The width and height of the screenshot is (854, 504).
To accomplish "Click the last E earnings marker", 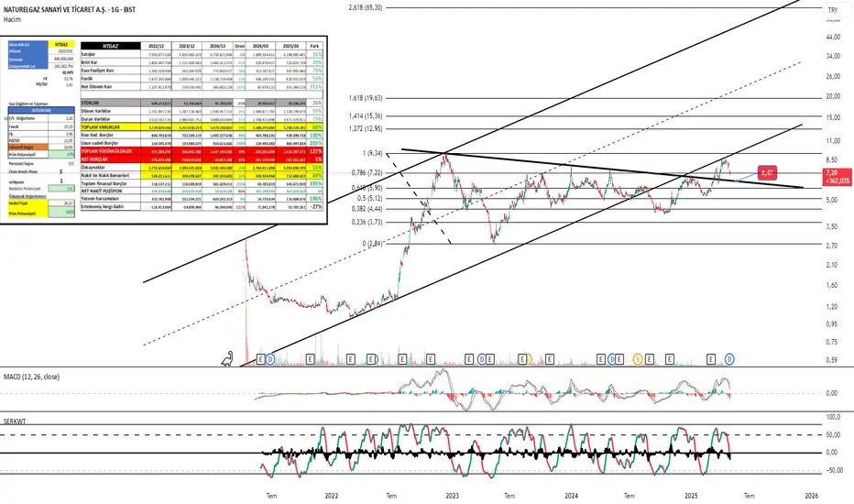I will click(x=711, y=359).
